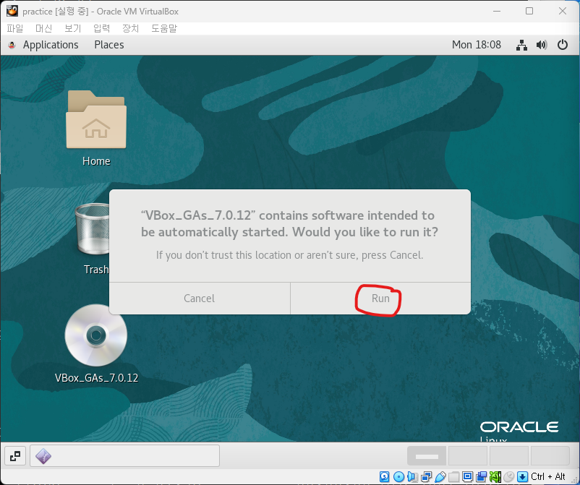Open the 입력 menu
580x485 pixels.
pyautogui.click(x=101, y=28)
